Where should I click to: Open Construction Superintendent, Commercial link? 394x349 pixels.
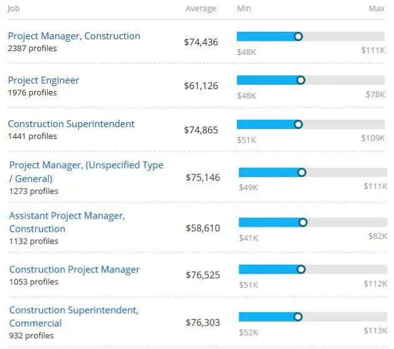(74, 310)
